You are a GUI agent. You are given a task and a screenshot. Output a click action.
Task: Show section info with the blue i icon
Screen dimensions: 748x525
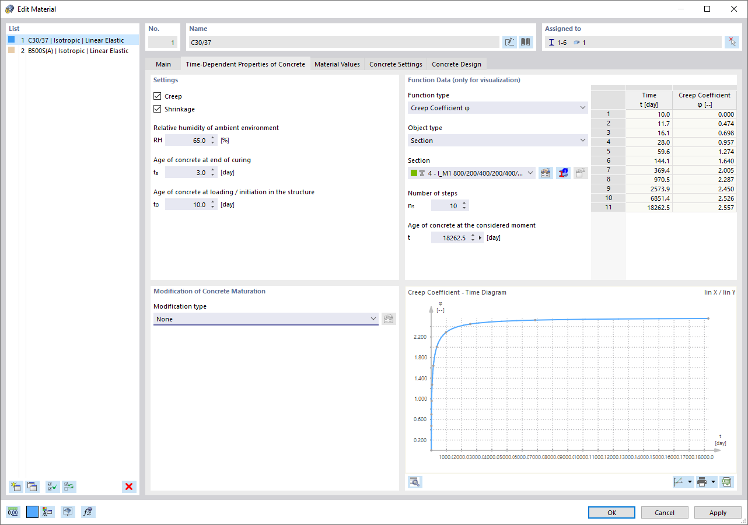pos(563,173)
